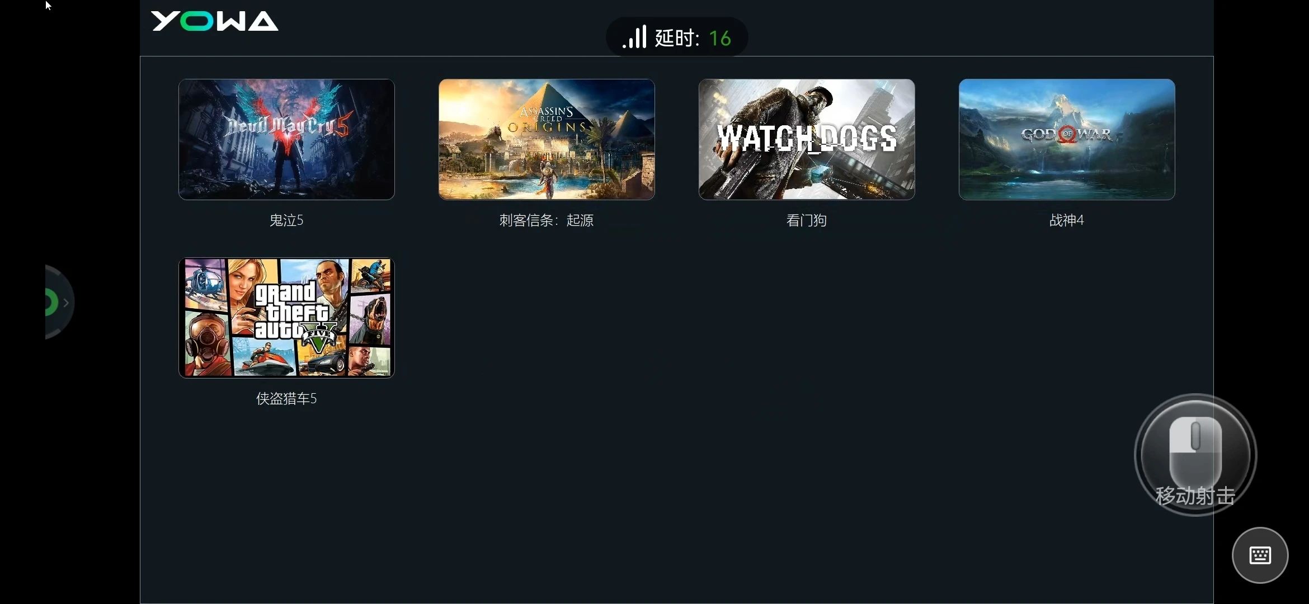The width and height of the screenshot is (1309, 604).
Task: Click the latency value 16
Action: [x=720, y=38]
